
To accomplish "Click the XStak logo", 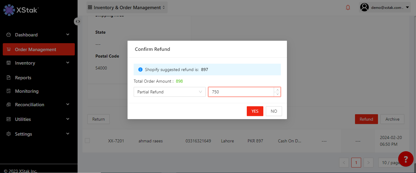I will point(21,10).
